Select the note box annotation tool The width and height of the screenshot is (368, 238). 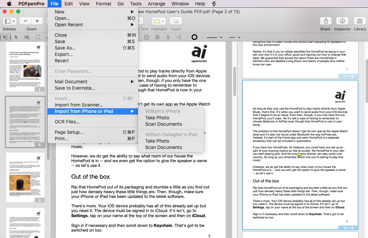157,37
